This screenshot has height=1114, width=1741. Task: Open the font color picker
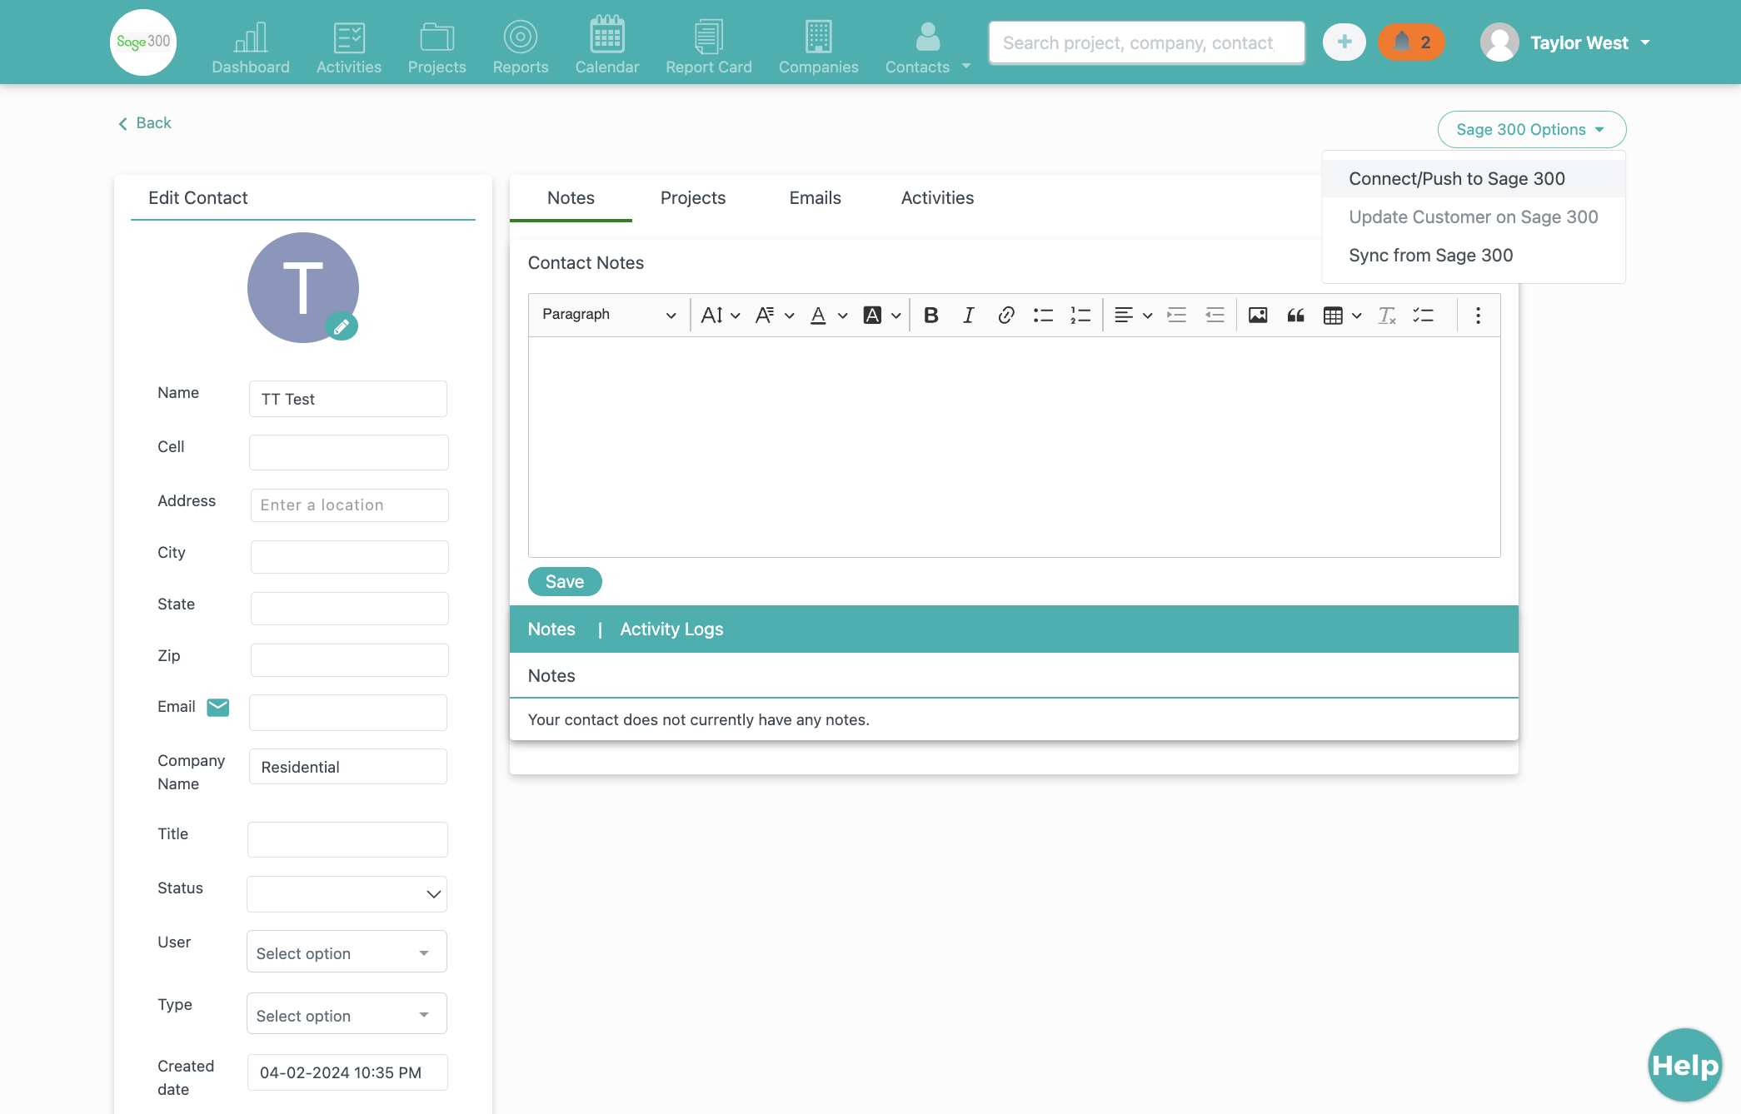click(828, 315)
